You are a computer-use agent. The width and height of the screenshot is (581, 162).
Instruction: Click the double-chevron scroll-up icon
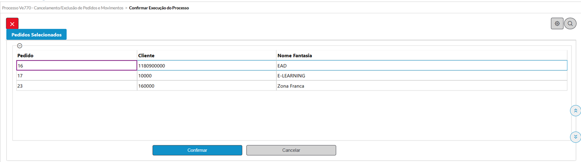(x=575, y=111)
